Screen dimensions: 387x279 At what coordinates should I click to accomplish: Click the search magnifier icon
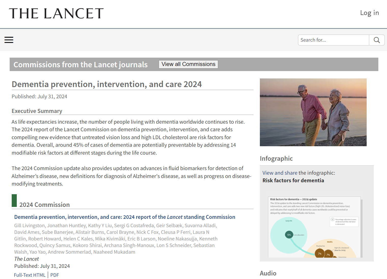click(x=377, y=40)
